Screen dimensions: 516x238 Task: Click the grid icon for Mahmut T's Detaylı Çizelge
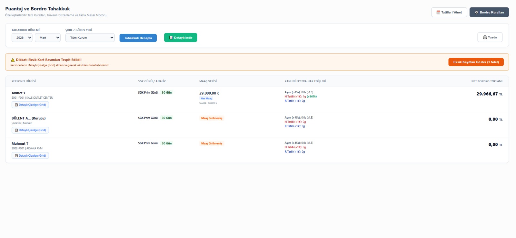[x=16, y=156]
